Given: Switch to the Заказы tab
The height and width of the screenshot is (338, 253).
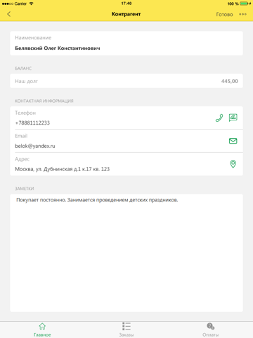Looking at the screenshot, I should tap(126, 330).
